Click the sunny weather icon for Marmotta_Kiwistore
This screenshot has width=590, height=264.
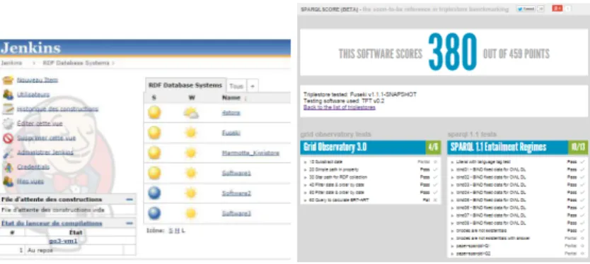[x=191, y=153]
